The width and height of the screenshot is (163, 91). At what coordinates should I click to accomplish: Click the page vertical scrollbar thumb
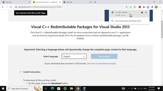coord(162,29)
